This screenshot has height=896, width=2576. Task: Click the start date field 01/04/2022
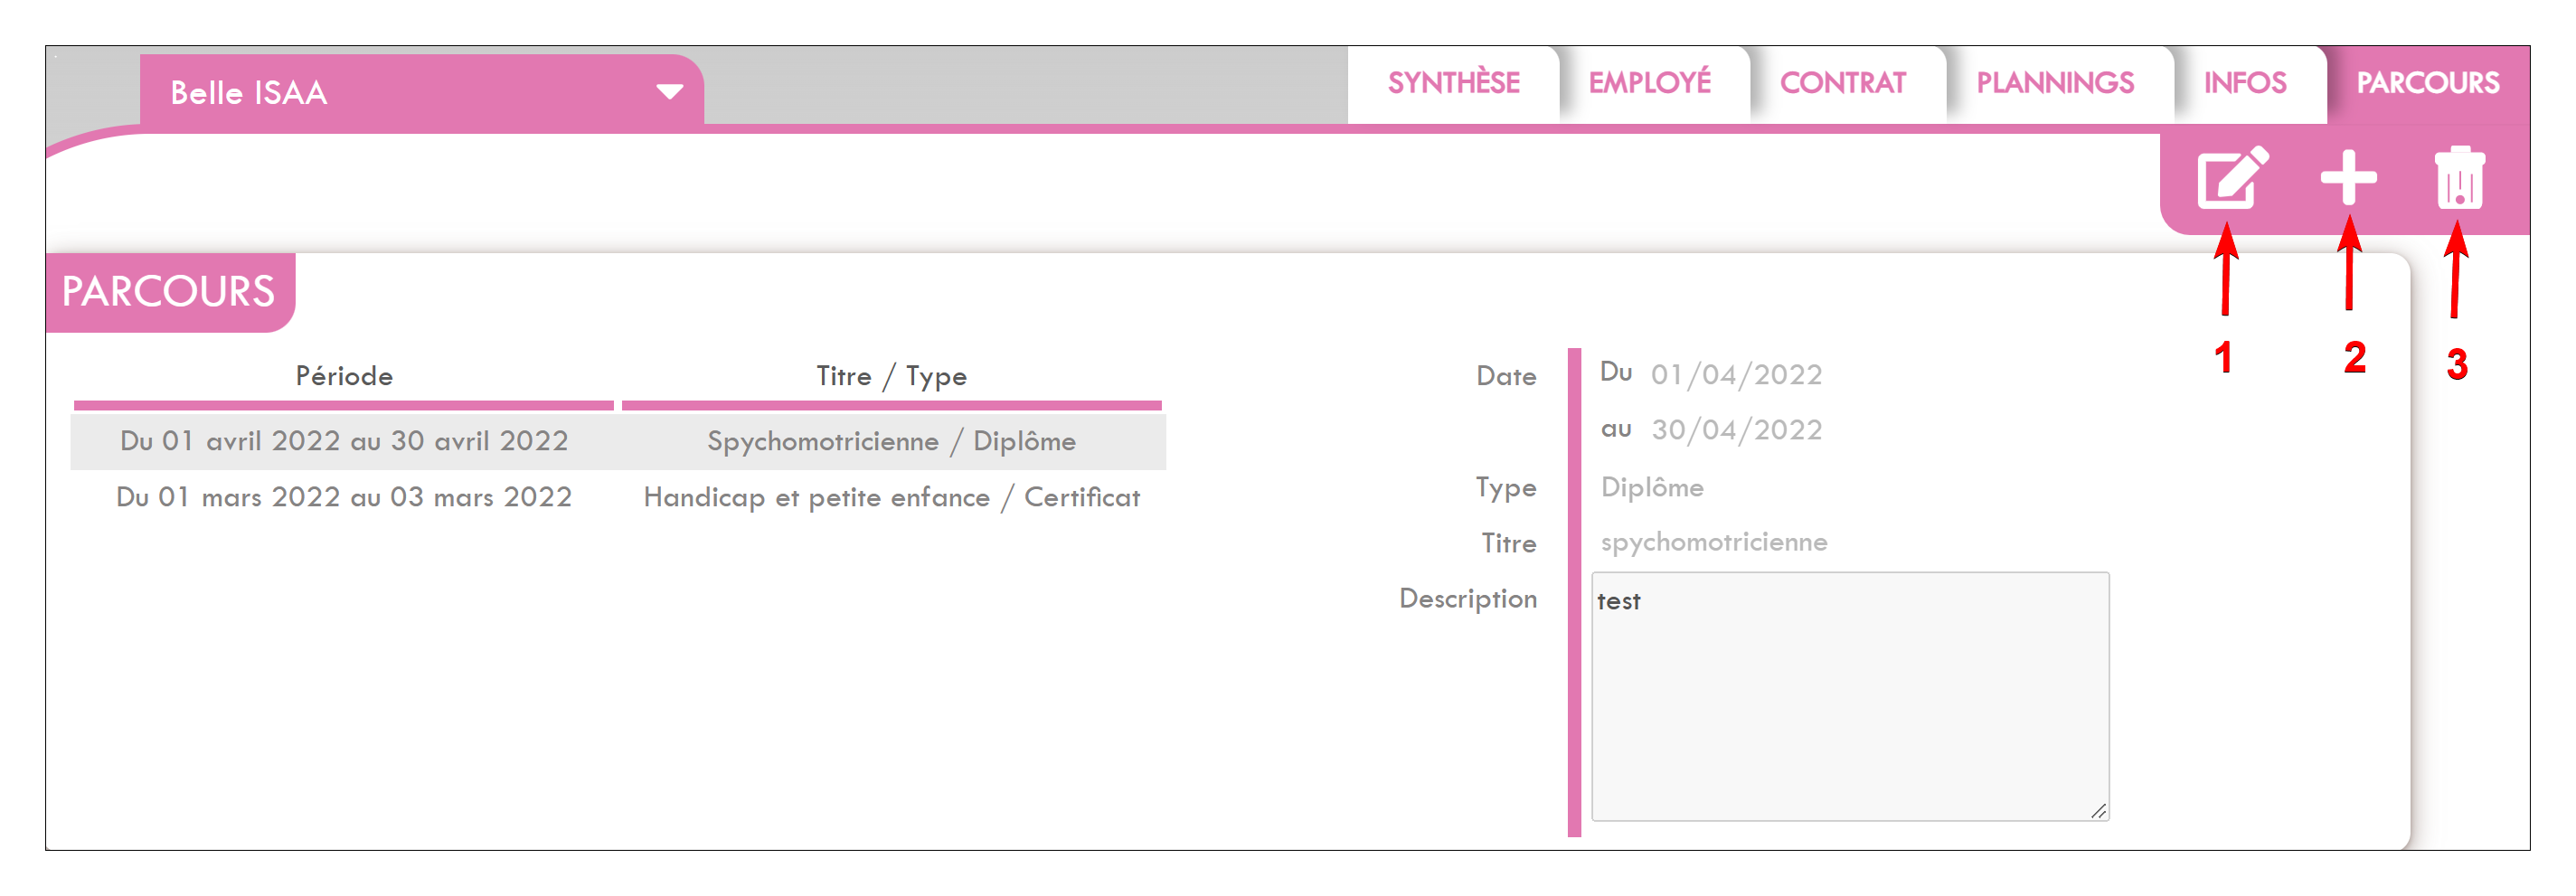tap(1735, 375)
